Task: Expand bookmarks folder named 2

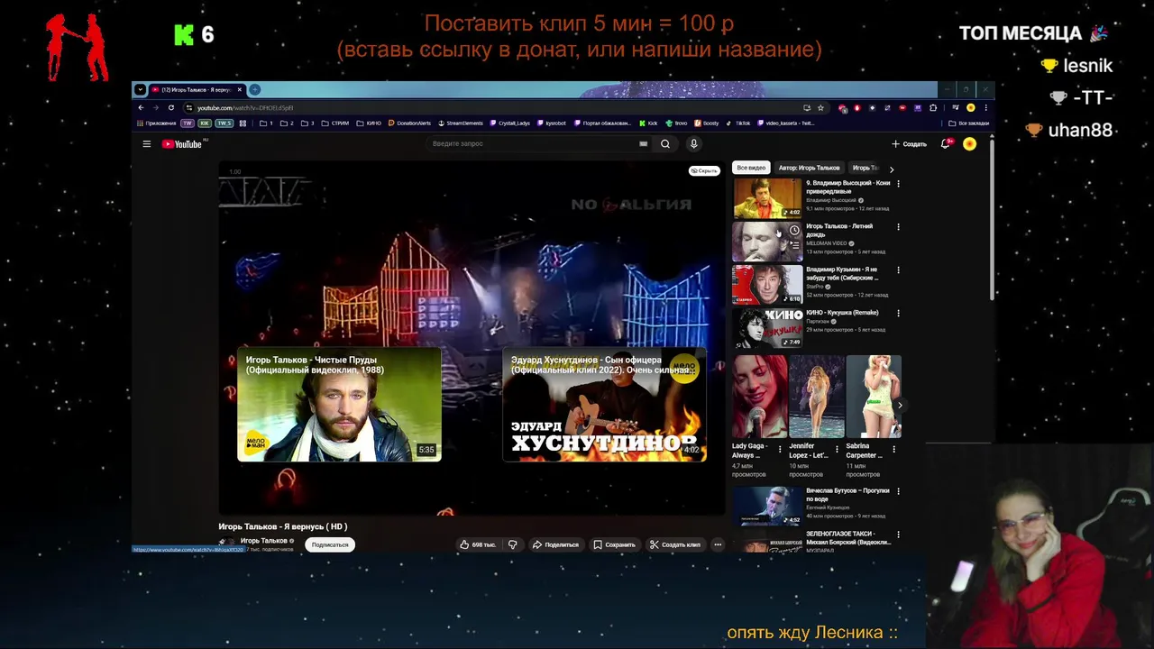Action: [287, 123]
